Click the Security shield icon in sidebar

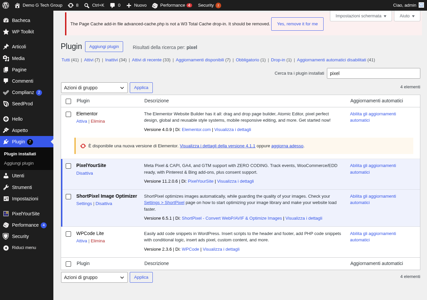tap(6, 236)
